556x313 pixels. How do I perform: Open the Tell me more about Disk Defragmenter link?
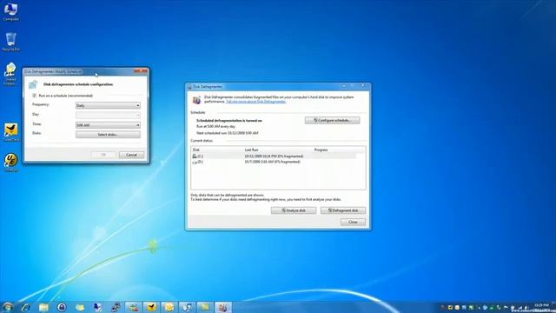pos(255,102)
